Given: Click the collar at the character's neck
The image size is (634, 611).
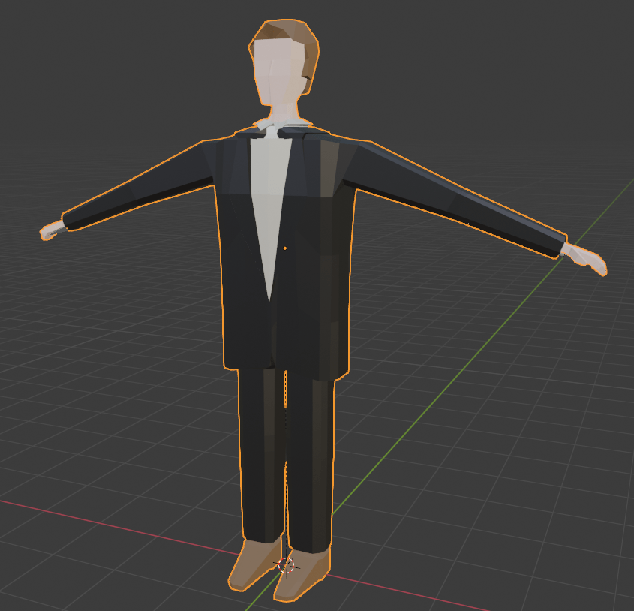Looking at the screenshot, I should click(x=281, y=126).
